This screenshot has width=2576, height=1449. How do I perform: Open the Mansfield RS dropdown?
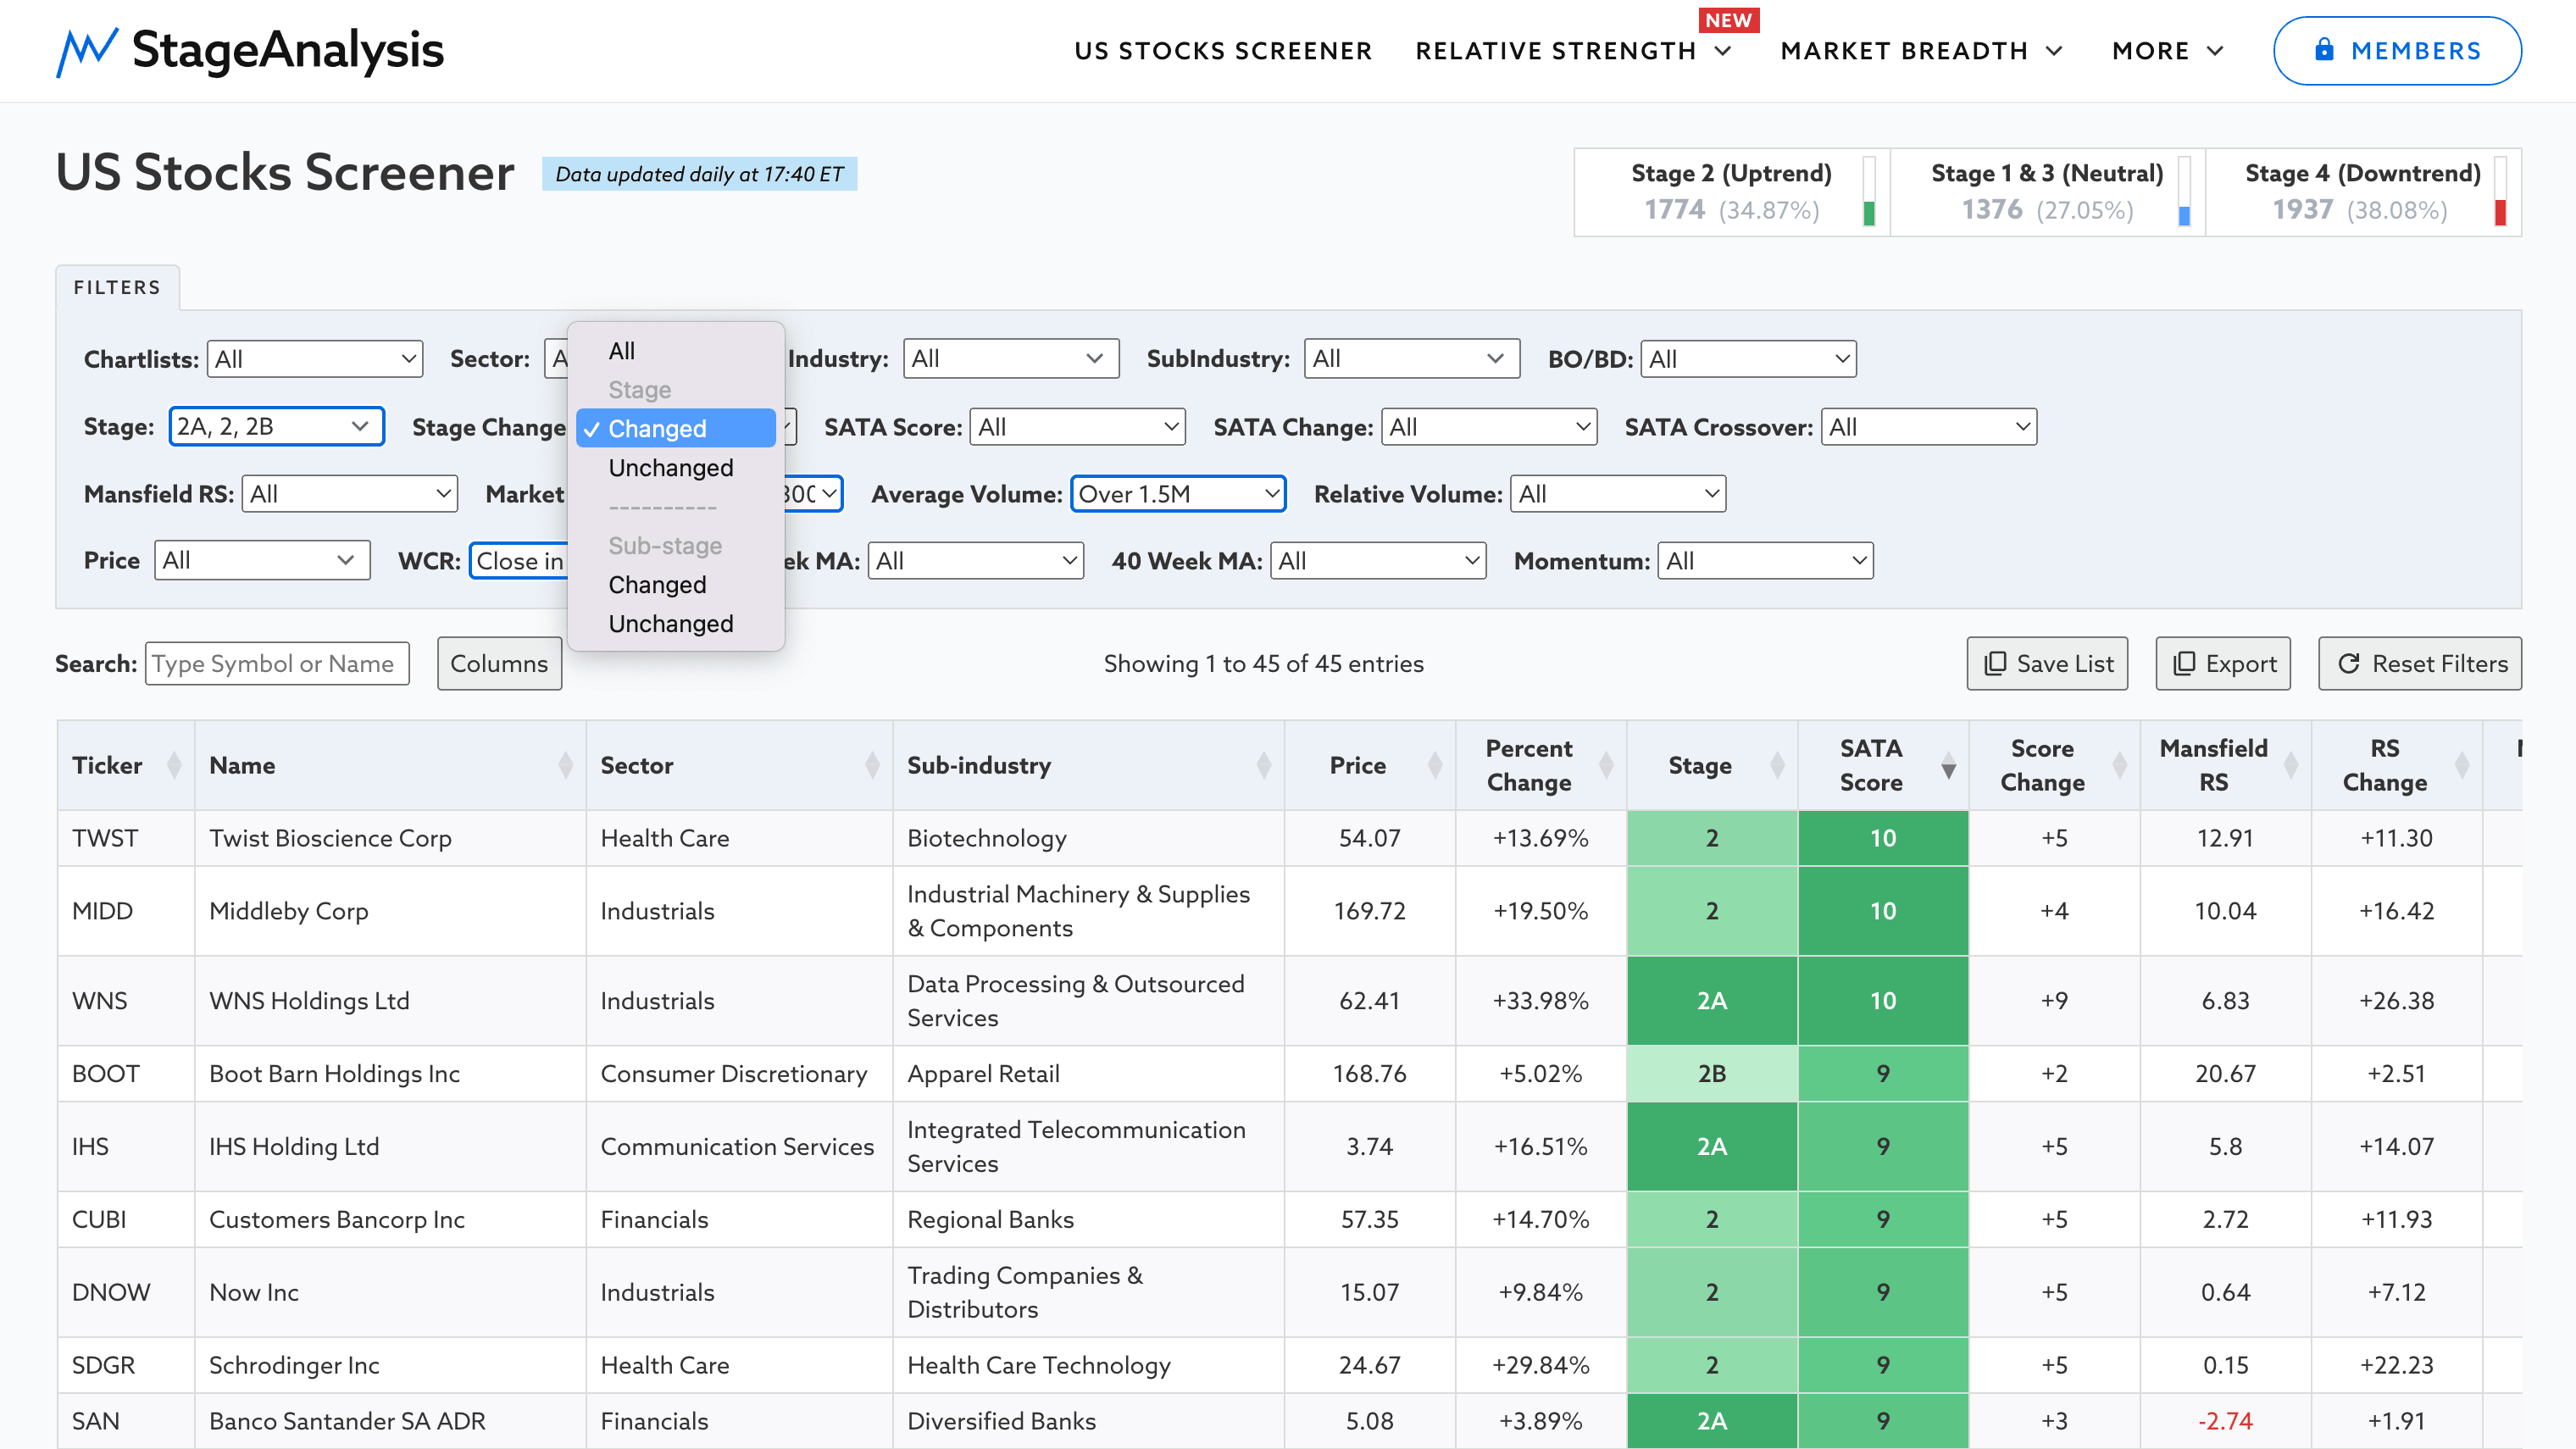350,493
